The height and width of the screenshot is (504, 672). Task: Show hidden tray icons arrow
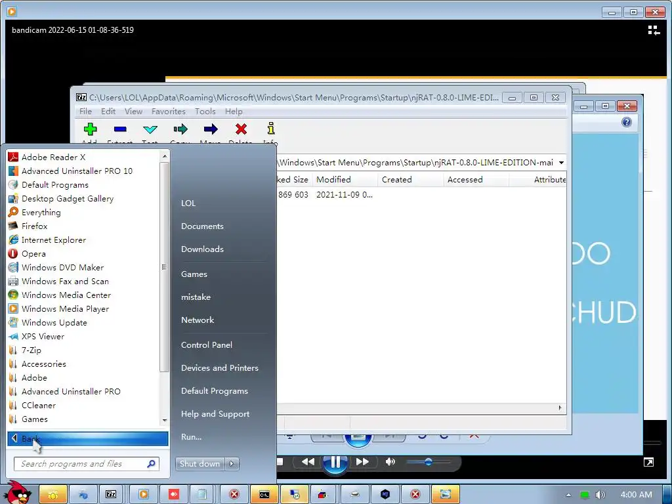pos(568,495)
